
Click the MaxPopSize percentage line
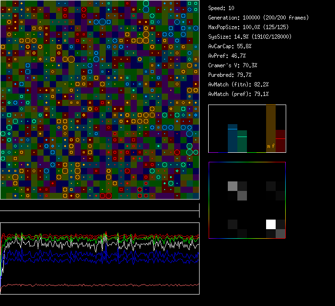point(248,27)
